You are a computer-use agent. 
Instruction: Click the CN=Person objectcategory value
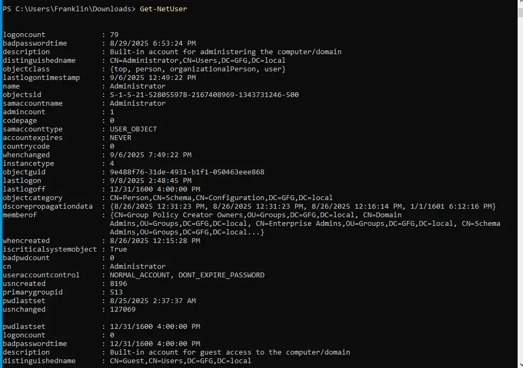[x=222, y=198]
